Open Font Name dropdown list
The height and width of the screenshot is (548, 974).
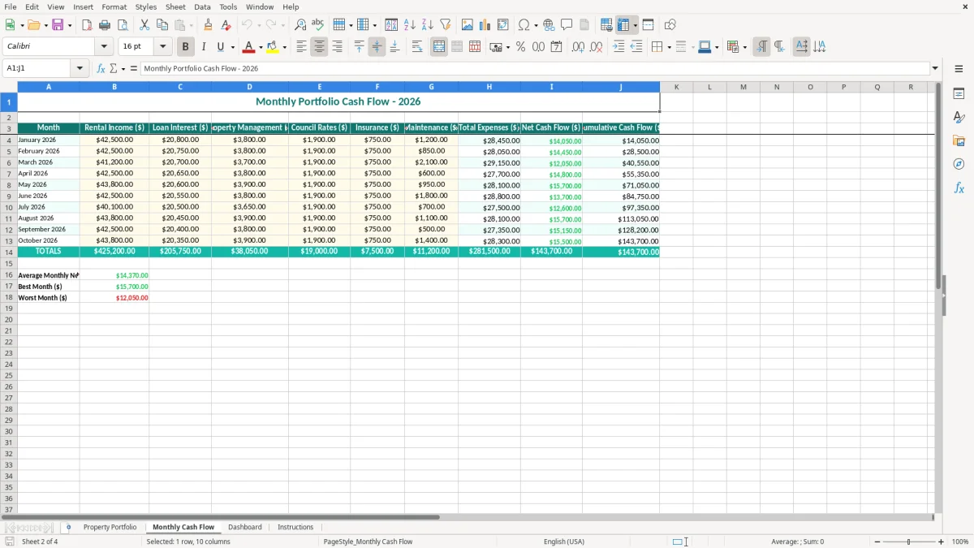pos(104,47)
